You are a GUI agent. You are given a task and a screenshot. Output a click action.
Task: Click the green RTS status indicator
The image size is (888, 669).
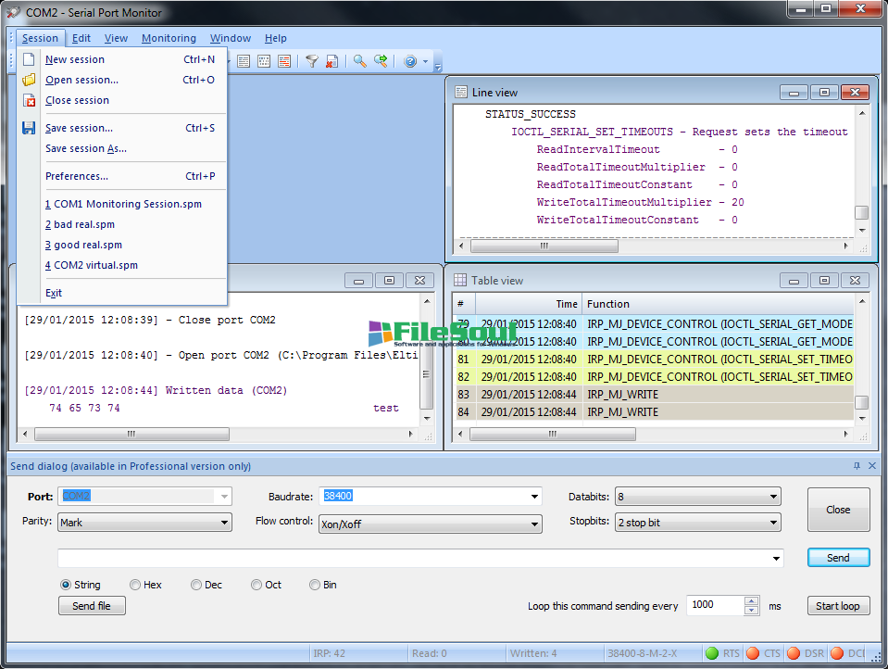pos(712,653)
